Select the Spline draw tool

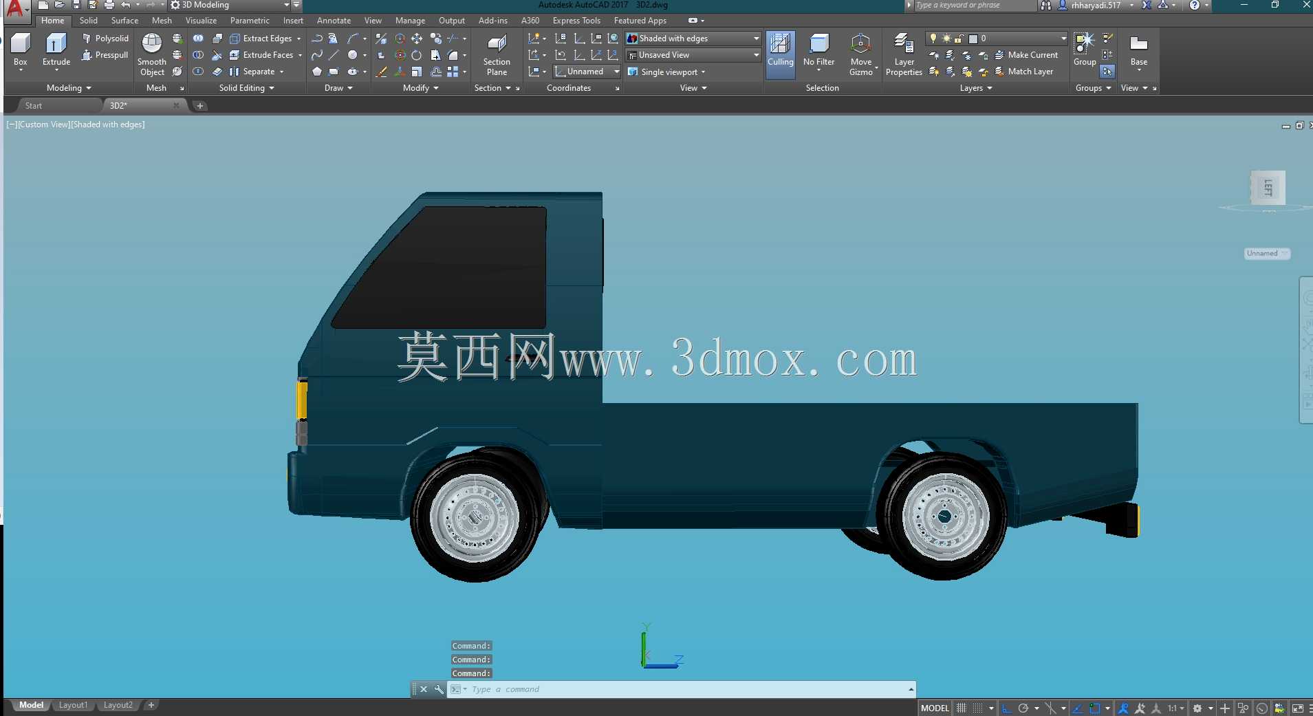click(317, 55)
